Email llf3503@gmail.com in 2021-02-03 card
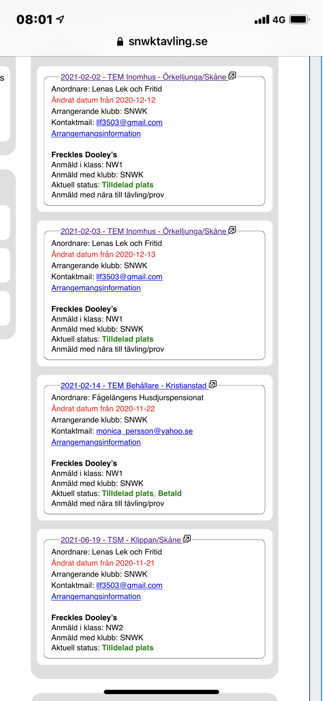Screen dimensions: 323x701 (129, 277)
